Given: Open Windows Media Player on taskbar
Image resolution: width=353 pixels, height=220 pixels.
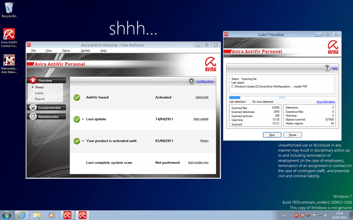Looking at the screenshot, I should click(52, 215).
